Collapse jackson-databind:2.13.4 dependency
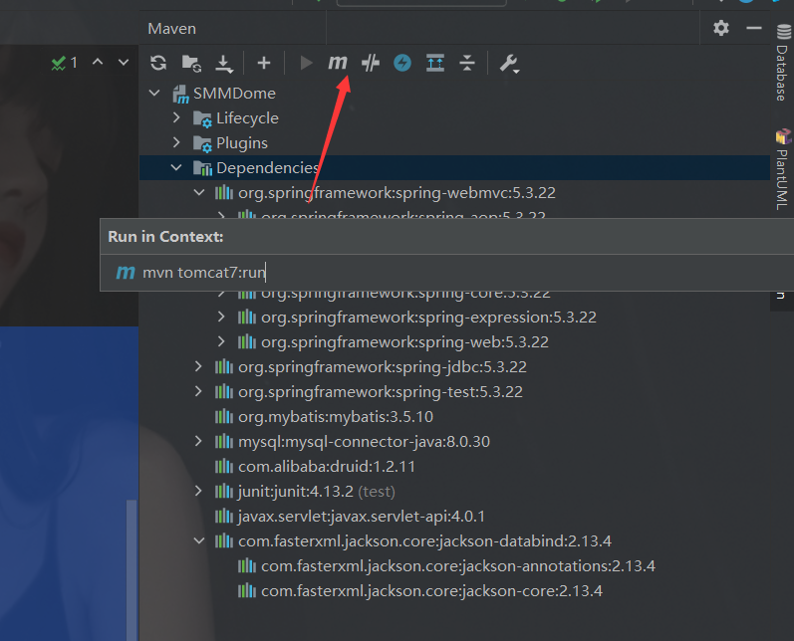The image size is (794, 641). tap(199, 540)
